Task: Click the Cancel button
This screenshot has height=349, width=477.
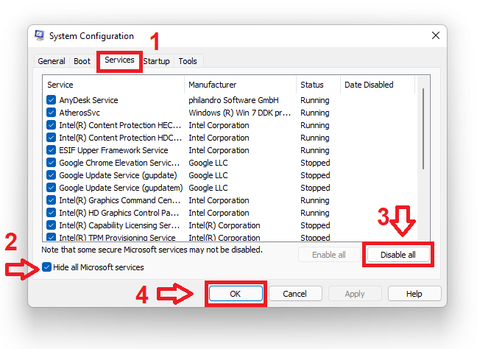Action: click(x=294, y=294)
